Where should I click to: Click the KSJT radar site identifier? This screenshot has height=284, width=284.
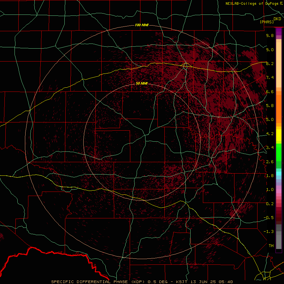182,282
